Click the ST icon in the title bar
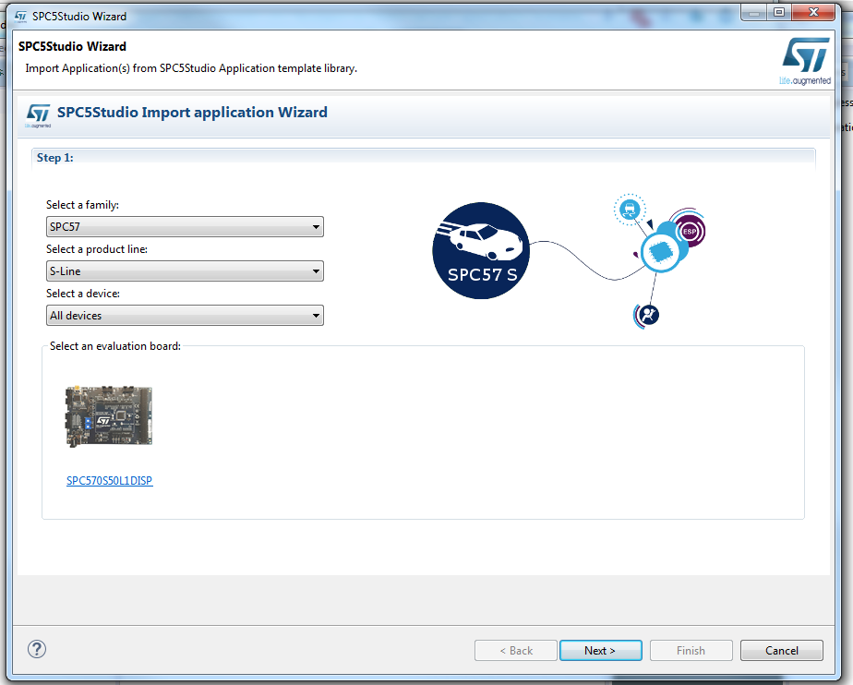This screenshot has height=685, width=853. tap(20, 17)
